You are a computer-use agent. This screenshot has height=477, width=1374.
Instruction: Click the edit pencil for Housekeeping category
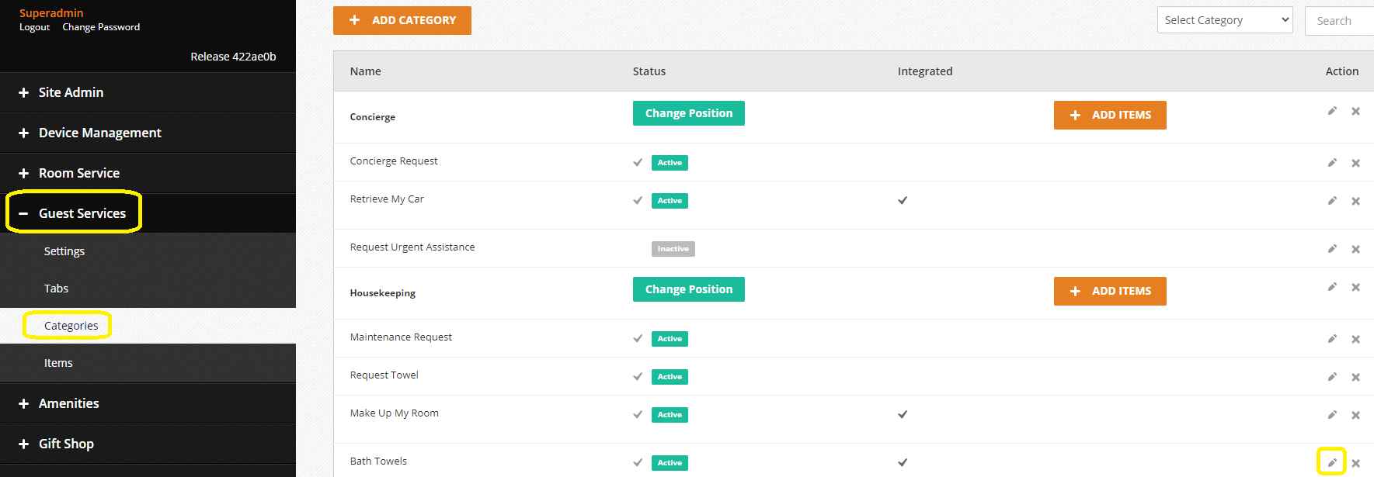pyautogui.click(x=1331, y=287)
